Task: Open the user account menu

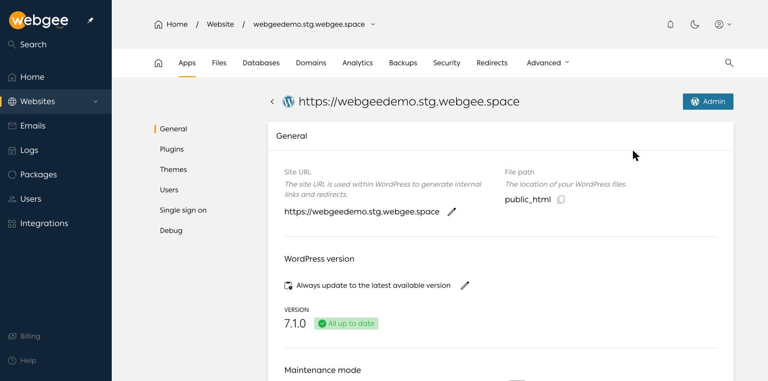Action: pos(723,24)
